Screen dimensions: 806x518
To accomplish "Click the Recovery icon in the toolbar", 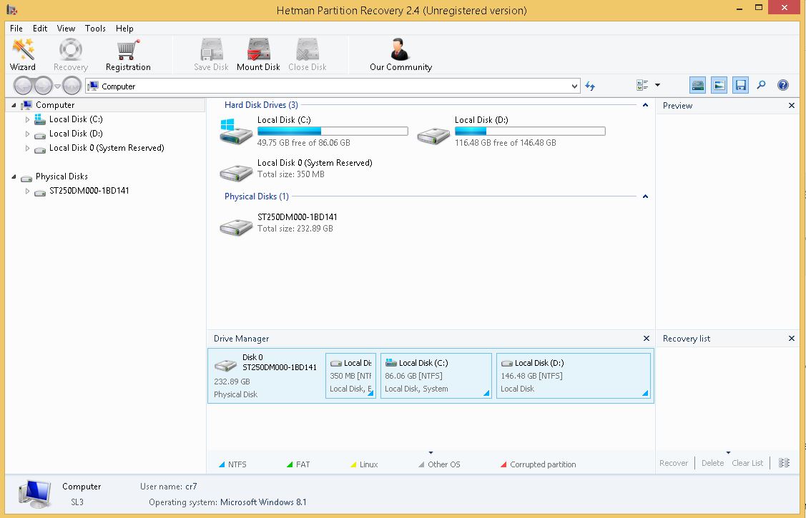I will (x=69, y=54).
